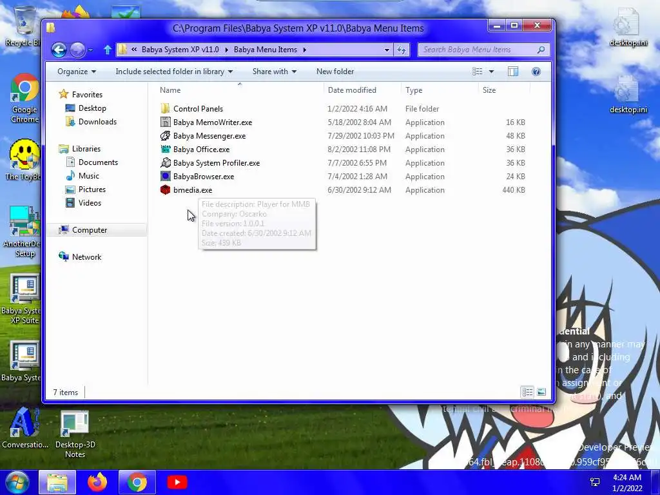Screen dimensions: 660x495
Task: Expand arrow after Babya System XP v11.0
Action: [x=226, y=50]
